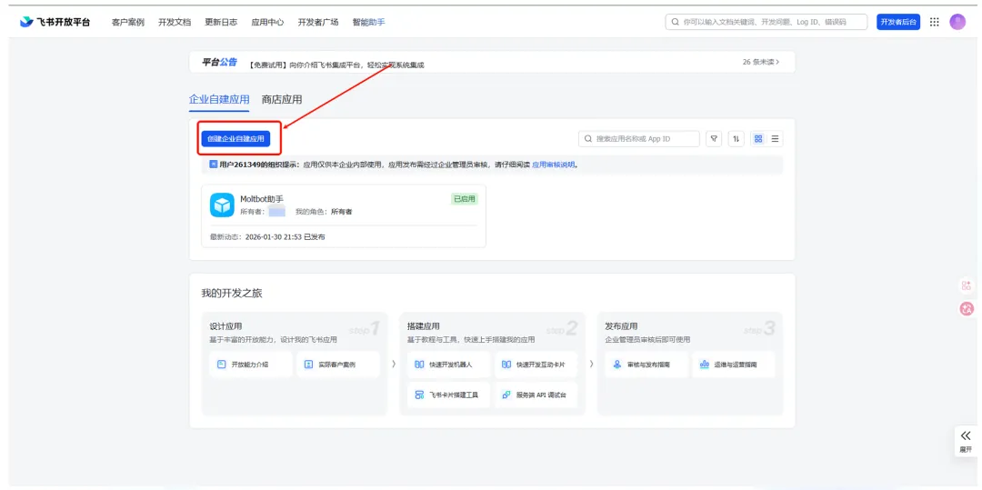Click the 实际客户案例 card icon
982x490 pixels.
click(308, 365)
